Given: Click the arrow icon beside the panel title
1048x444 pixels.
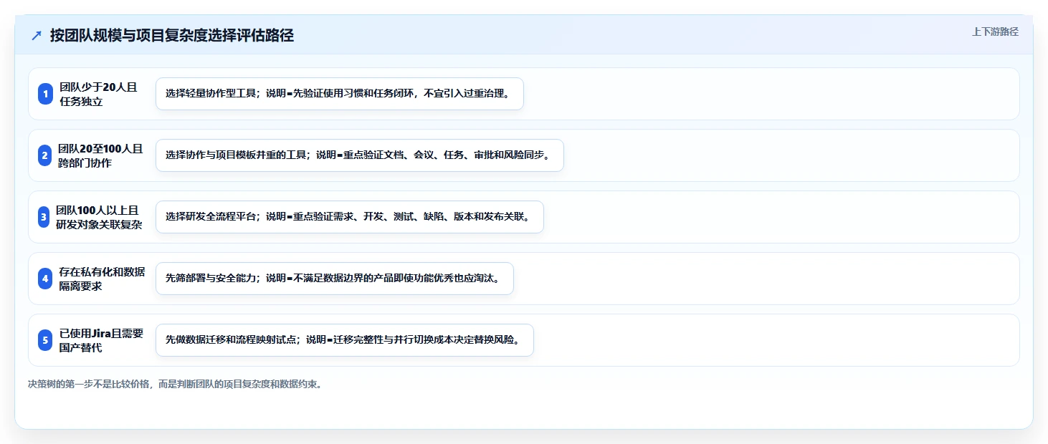Looking at the screenshot, I should click(37, 36).
